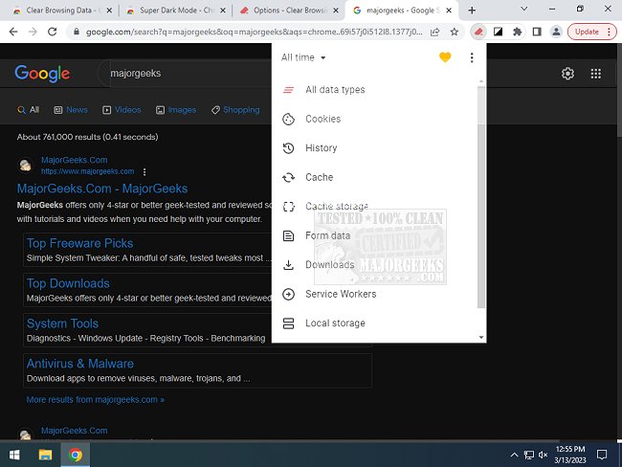622x467 pixels.
Task: Click the majorgeeks search box
Action: coord(187,74)
